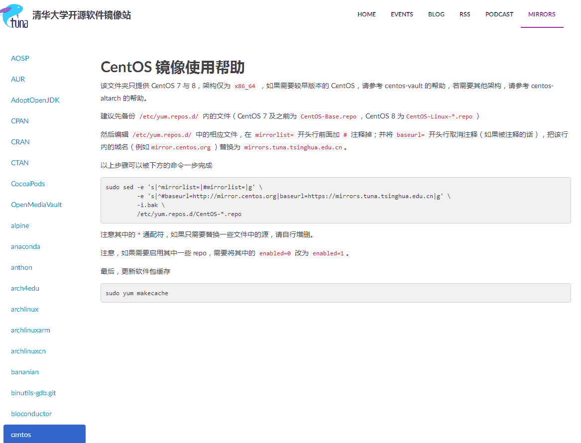Viewport: 581px width, 443px height.
Task: Choose CRAN from the sidebar list
Action: pos(20,142)
